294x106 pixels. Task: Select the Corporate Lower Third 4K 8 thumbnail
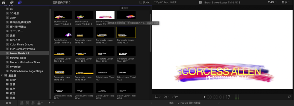[63, 70]
